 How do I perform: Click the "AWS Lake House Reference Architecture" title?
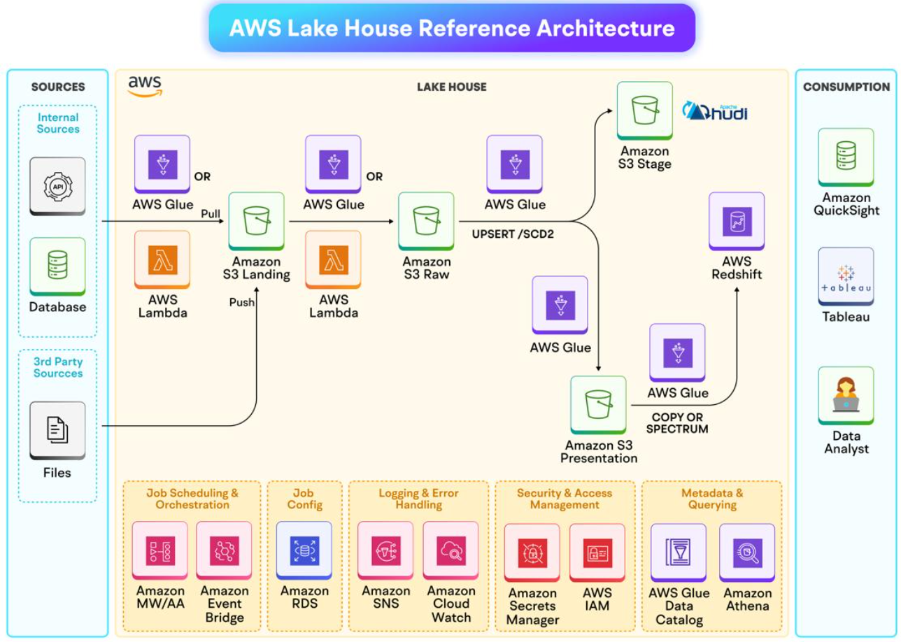point(452,28)
